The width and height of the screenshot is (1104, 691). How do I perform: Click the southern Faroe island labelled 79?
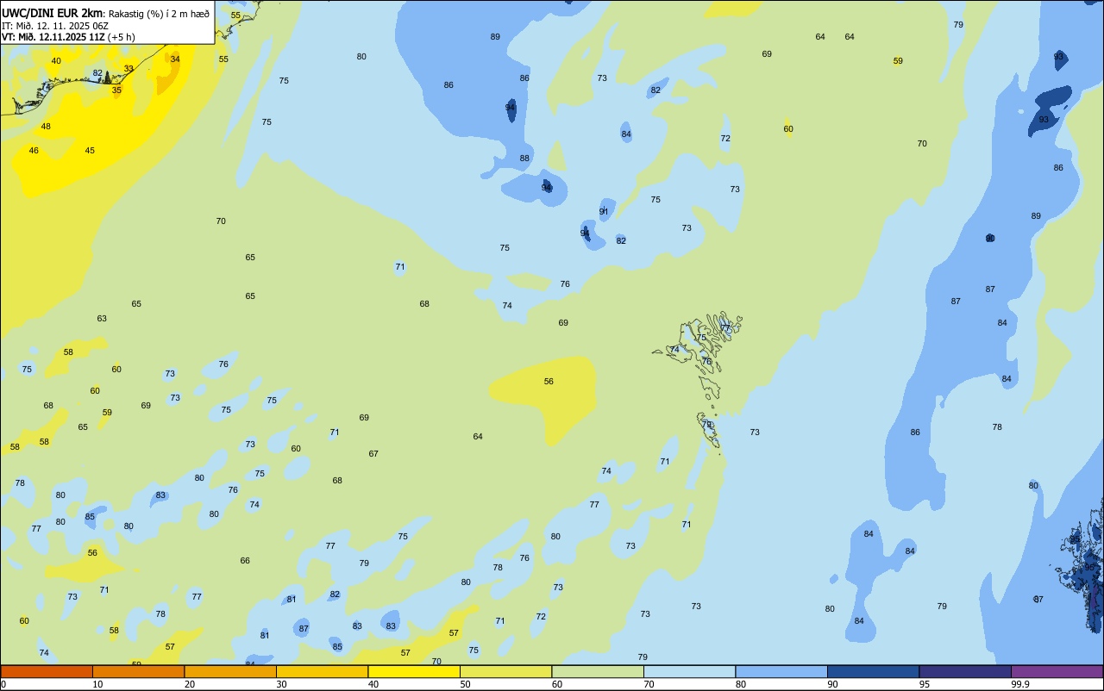click(x=709, y=430)
